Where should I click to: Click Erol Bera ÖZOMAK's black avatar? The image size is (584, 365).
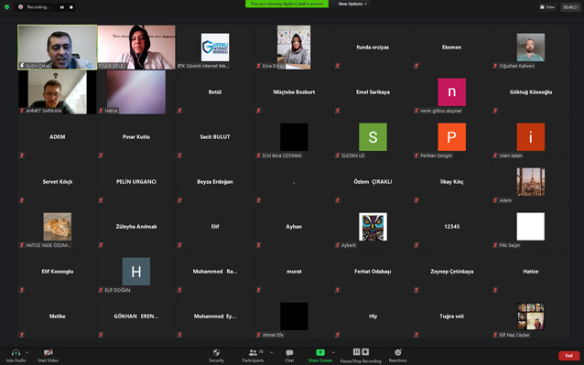tap(294, 137)
